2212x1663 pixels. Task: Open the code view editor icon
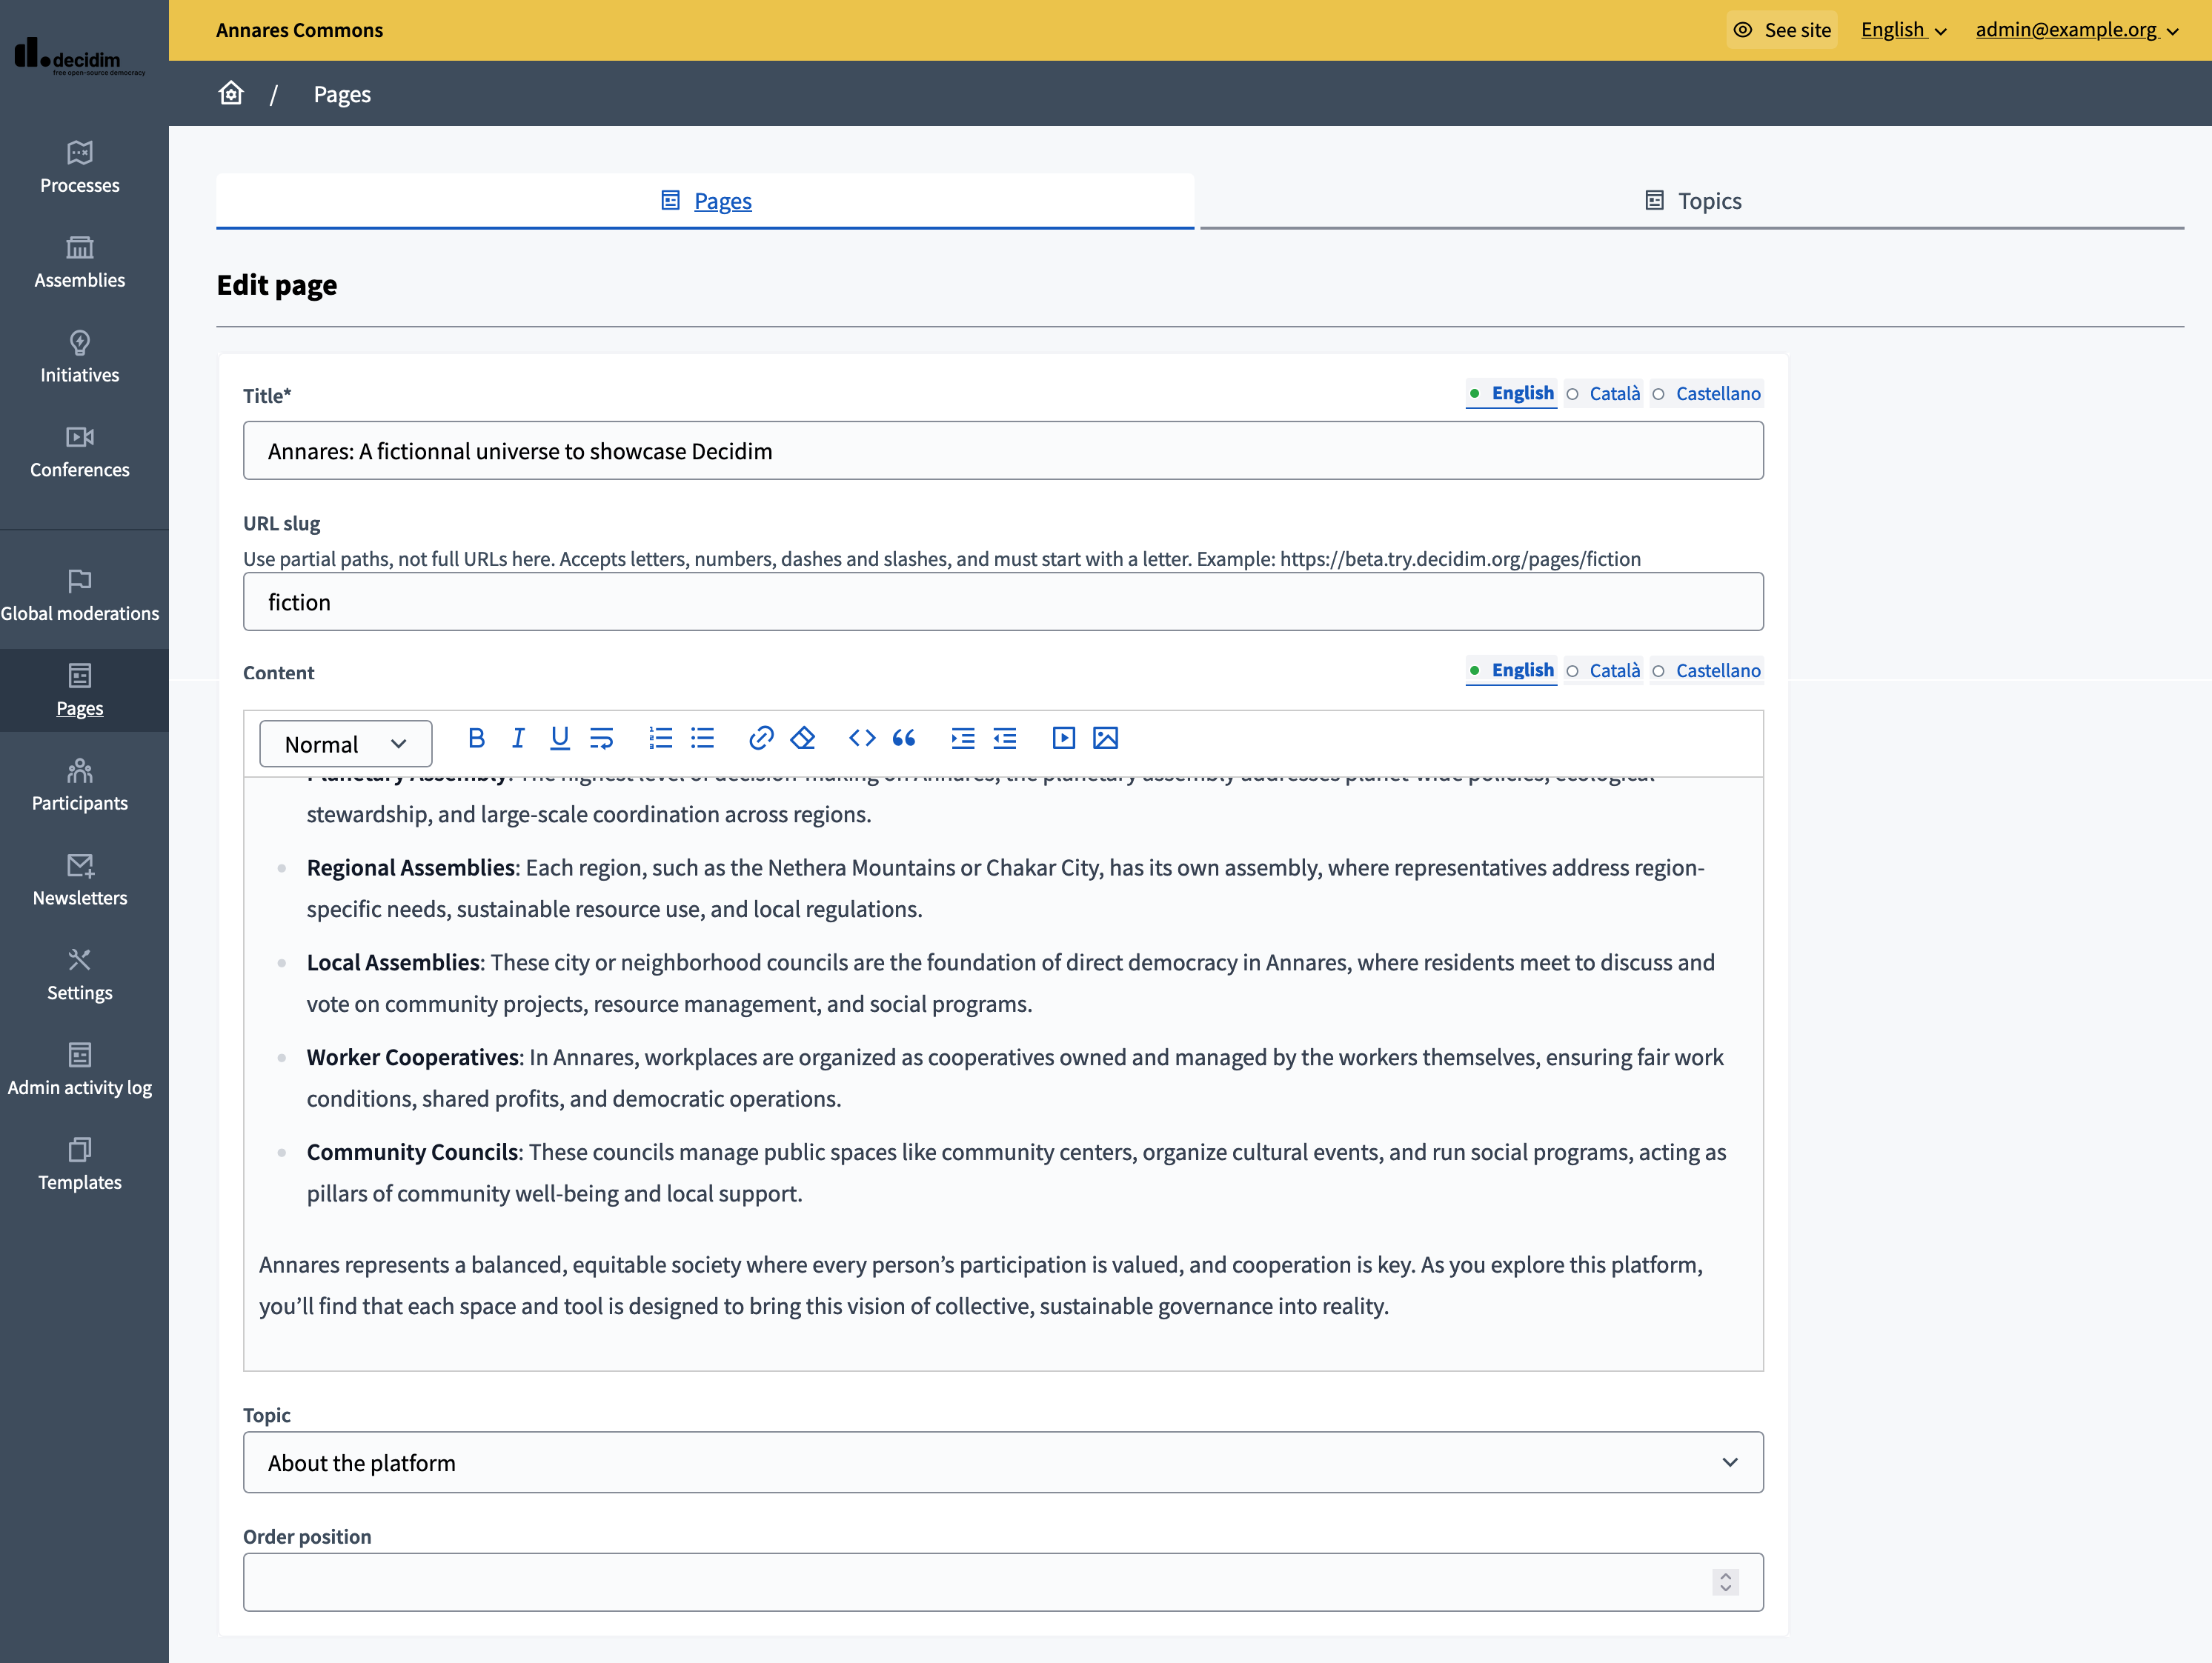(x=861, y=738)
